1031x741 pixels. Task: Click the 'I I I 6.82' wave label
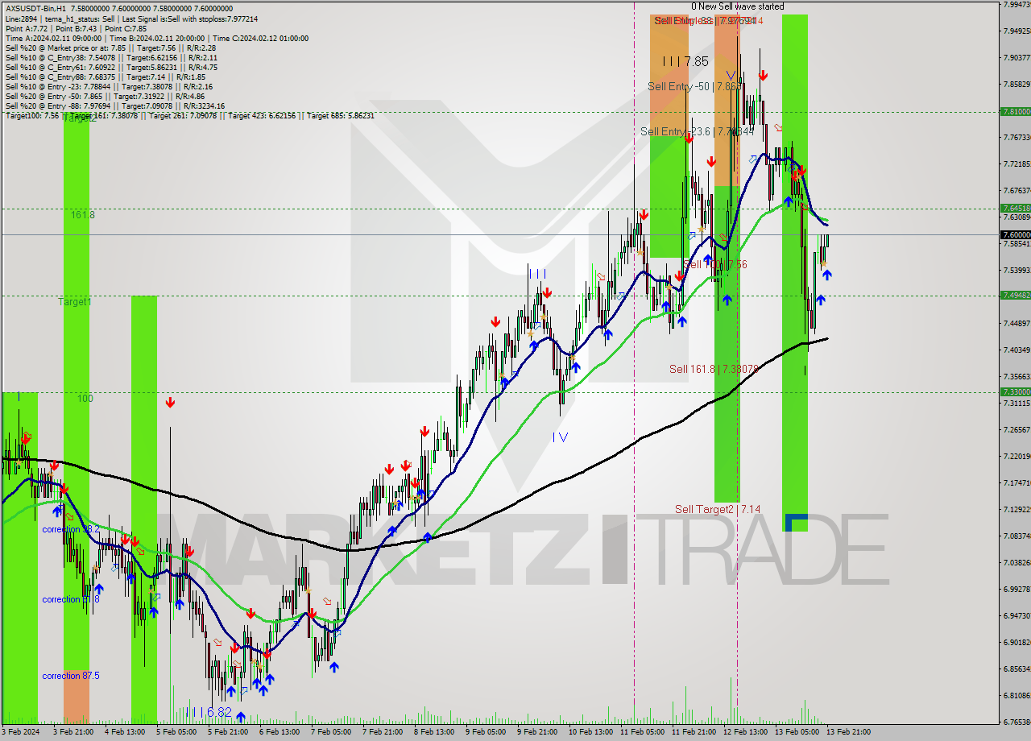209,712
